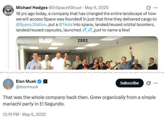Click the X affiliation badge
This screenshot has width=167, height=118.
(x=46, y=82)
